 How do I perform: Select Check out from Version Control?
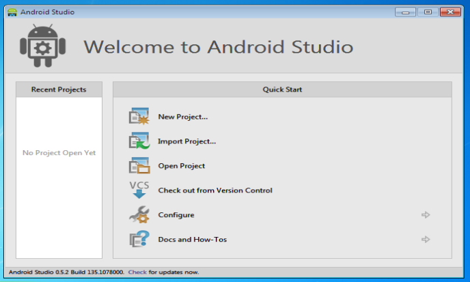point(215,191)
